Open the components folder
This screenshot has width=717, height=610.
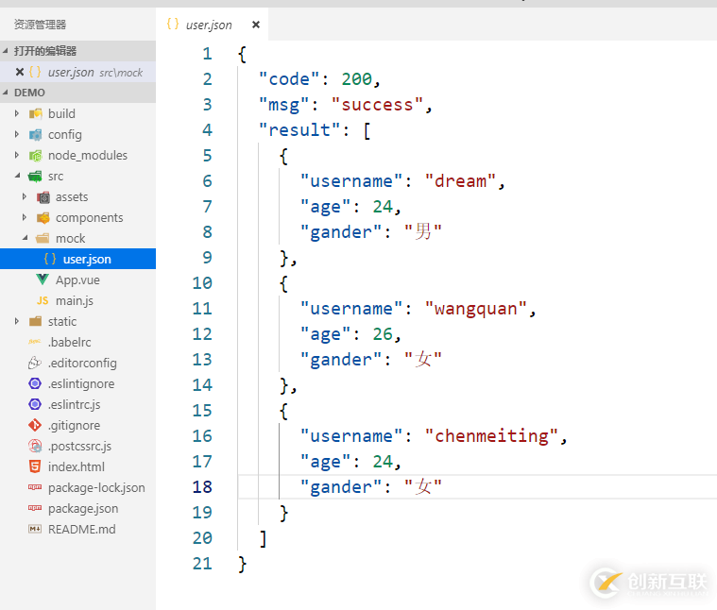pyautogui.click(x=89, y=217)
